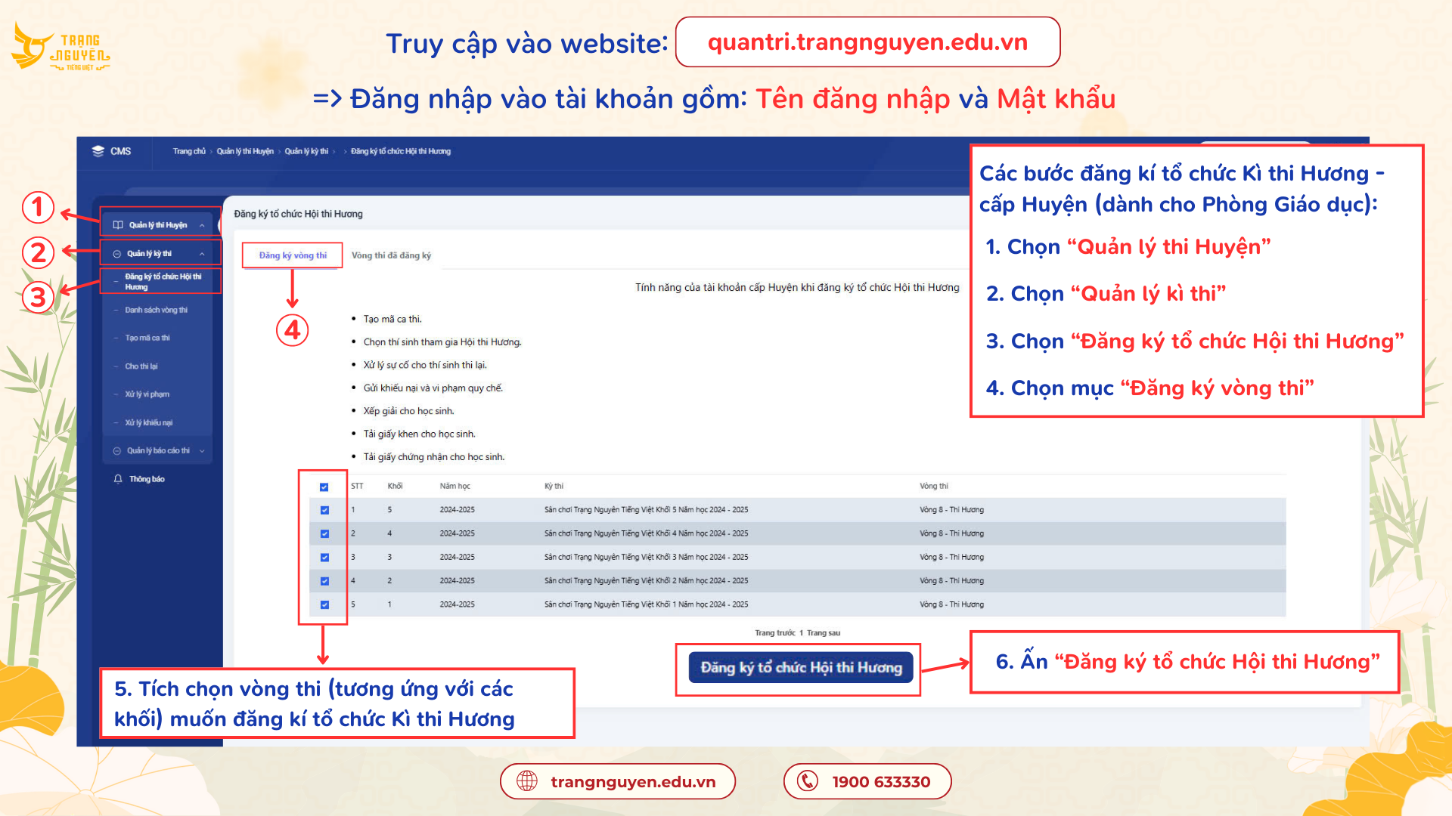
Task: Click the Tải giấy chứng nhận cho học sinh bullet
Action: click(x=433, y=457)
